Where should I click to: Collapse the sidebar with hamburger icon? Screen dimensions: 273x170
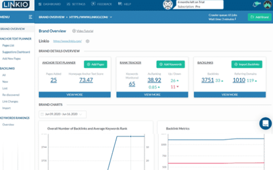(x=30, y=17)
